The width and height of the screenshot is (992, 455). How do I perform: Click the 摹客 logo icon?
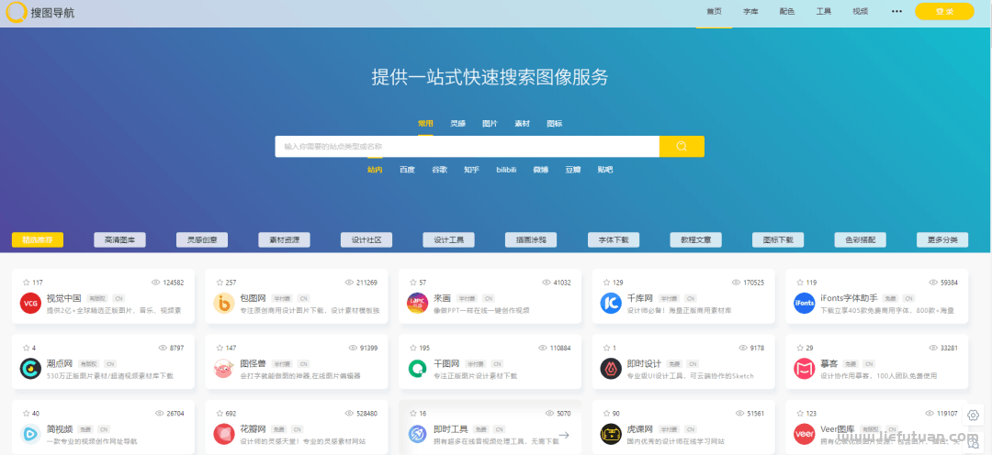point(805,369)
